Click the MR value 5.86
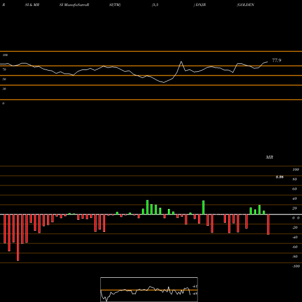The height and width of the screenshot is (302, 302). point(280,177)
